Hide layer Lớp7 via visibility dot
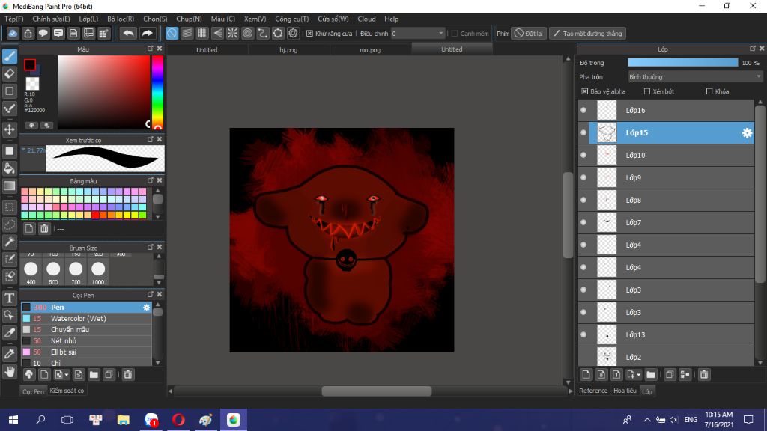This screenshot has height=431, width=767. click(x=583, y=222)
